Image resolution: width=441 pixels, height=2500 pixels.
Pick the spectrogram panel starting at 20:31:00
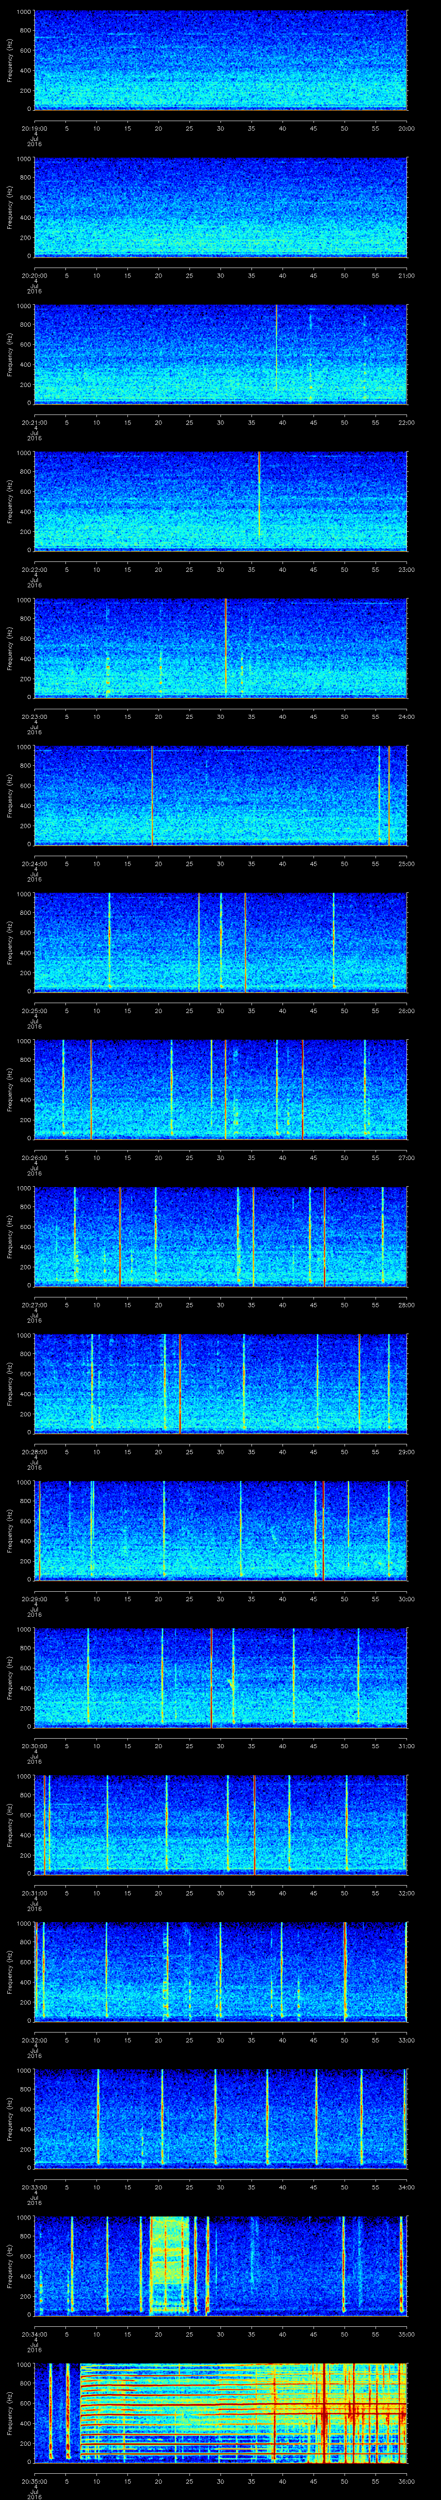point(220,1824)
